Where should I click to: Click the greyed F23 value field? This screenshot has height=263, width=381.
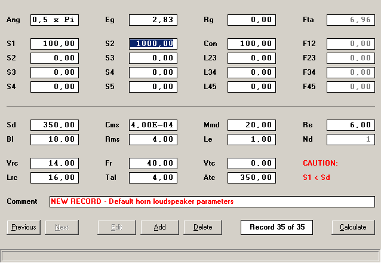tap(351, 58)
